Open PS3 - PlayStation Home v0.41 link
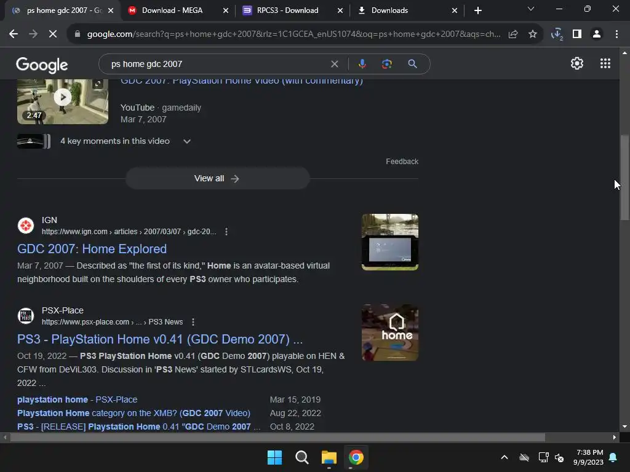Screen dimensions: 630x472 (x=160, y=339)
